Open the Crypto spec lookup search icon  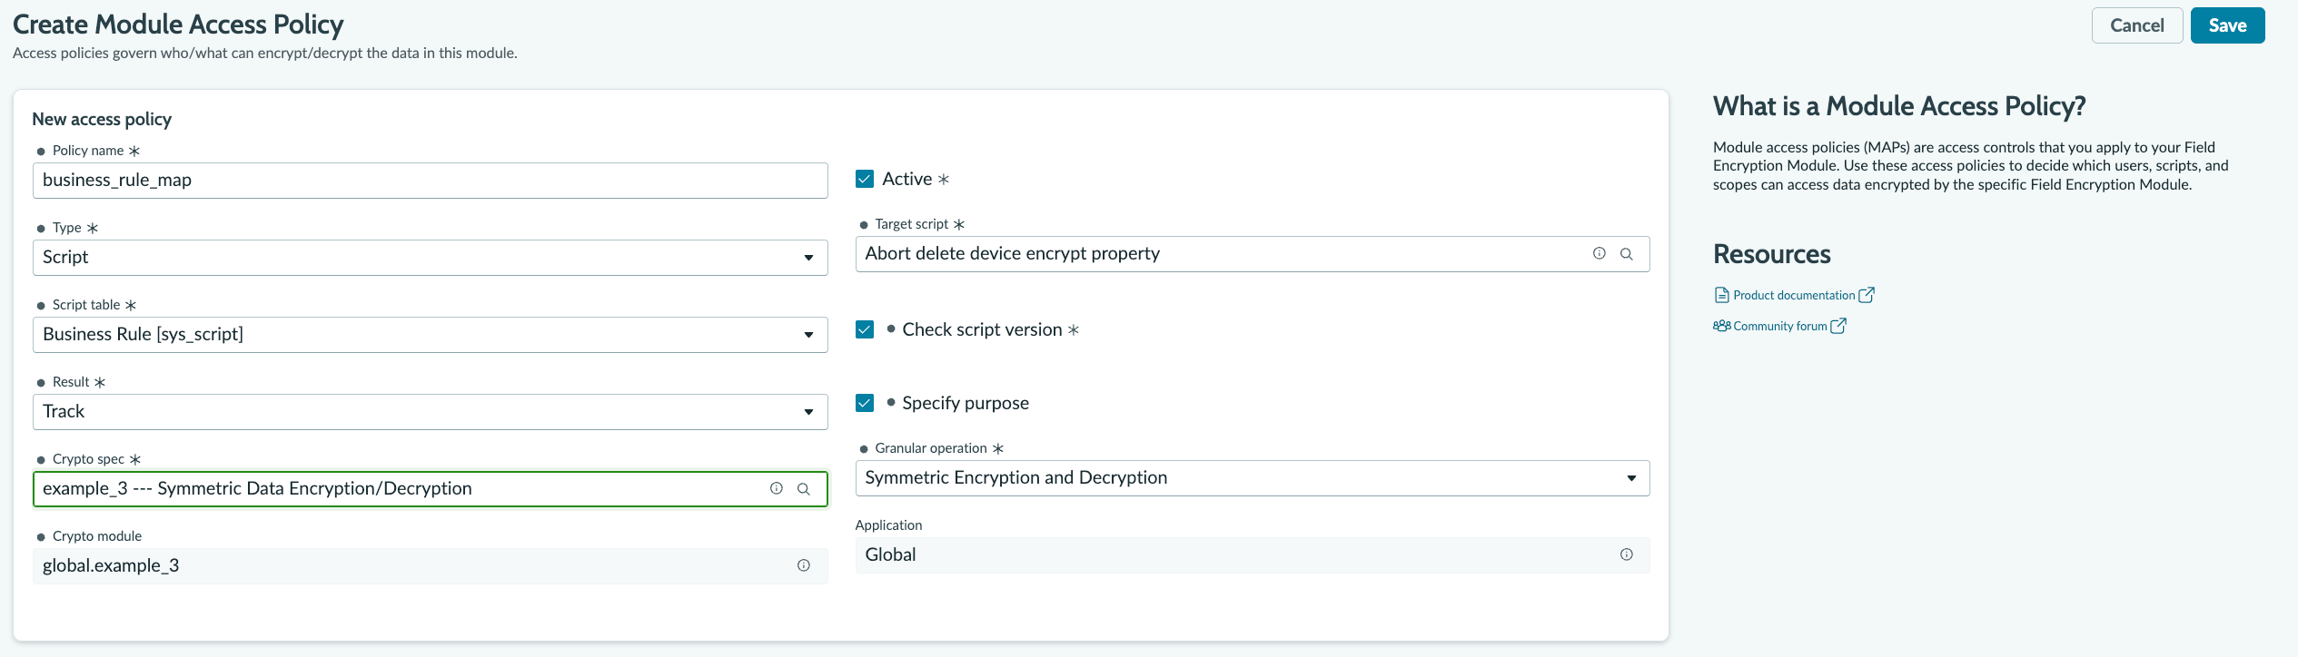click(804, 488)
